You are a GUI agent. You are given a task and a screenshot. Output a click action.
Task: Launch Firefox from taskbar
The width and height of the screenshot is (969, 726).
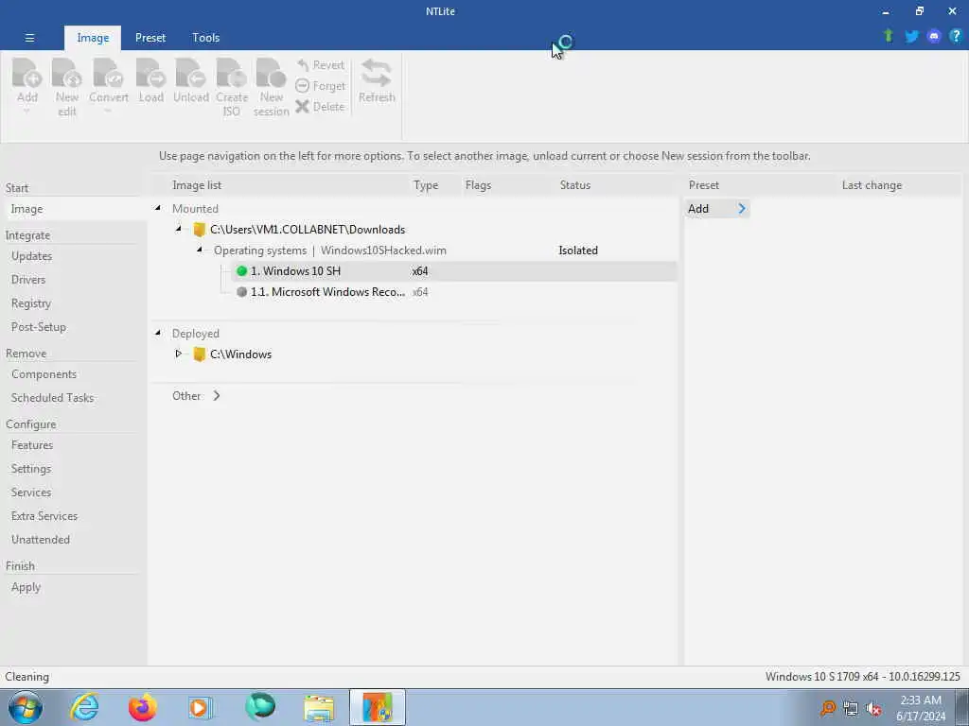142,707
